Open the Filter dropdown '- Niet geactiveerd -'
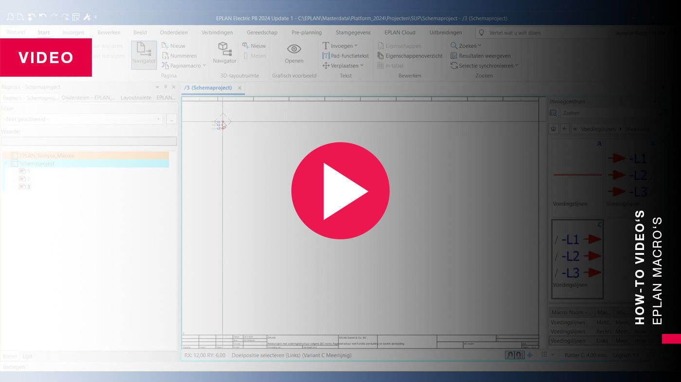 82,119
